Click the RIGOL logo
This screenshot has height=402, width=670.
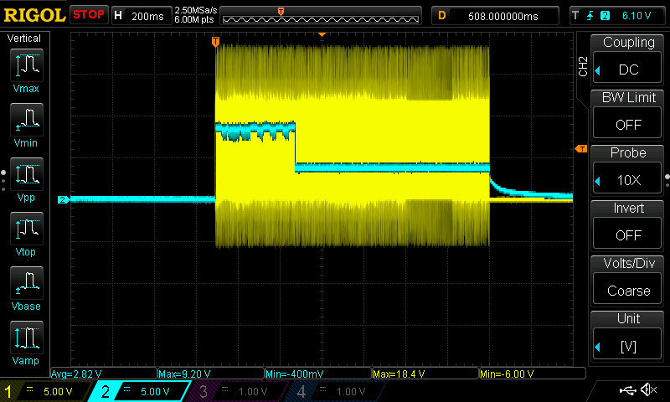pyautogui.click(x=34, y=15)
